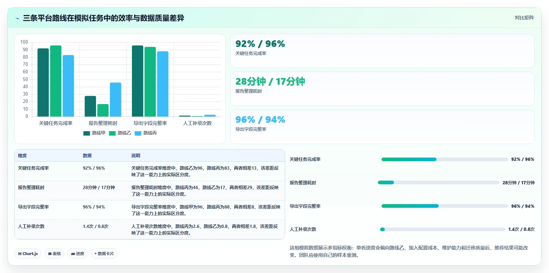Click the 路线甲 bar for 关键任务完成率
The height and width of the screenshot is (273, 549).
click(43, 82)
